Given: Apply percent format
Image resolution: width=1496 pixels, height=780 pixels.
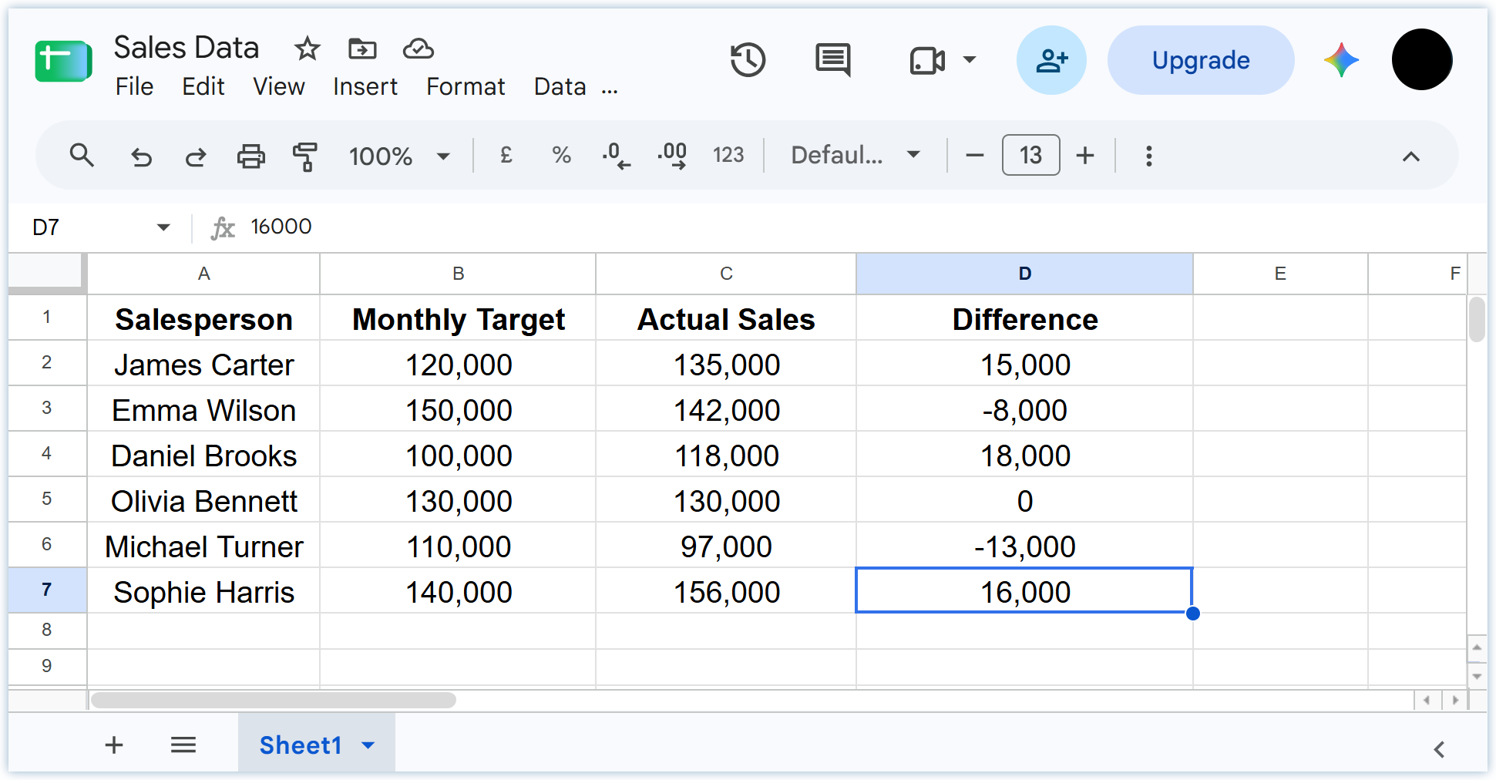Looking at the screenshot, I should coord(561,156).
